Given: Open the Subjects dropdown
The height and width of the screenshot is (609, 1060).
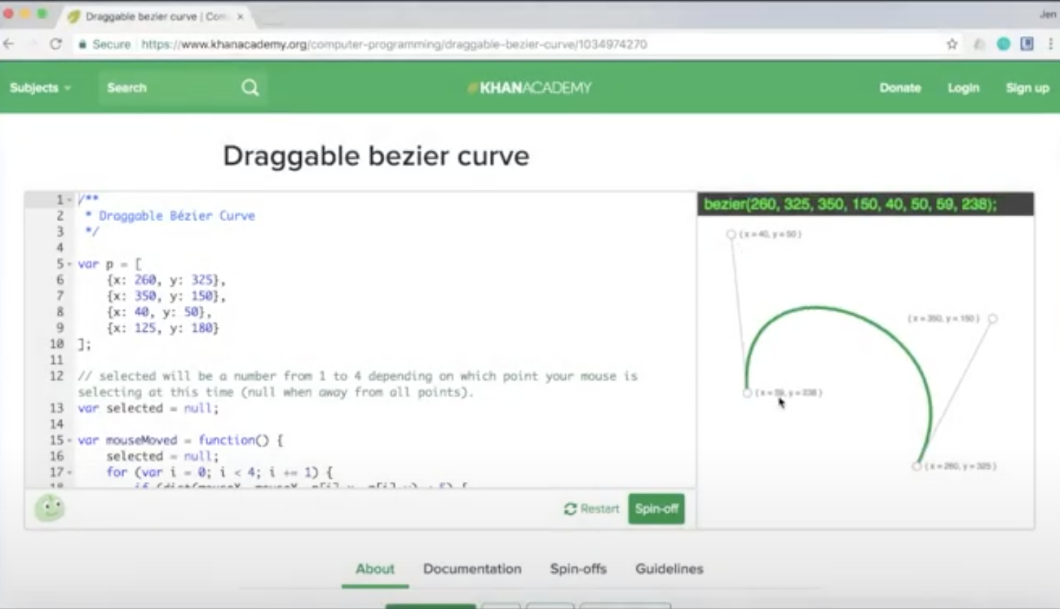Looking at the screenshot, I should (40, 88).
